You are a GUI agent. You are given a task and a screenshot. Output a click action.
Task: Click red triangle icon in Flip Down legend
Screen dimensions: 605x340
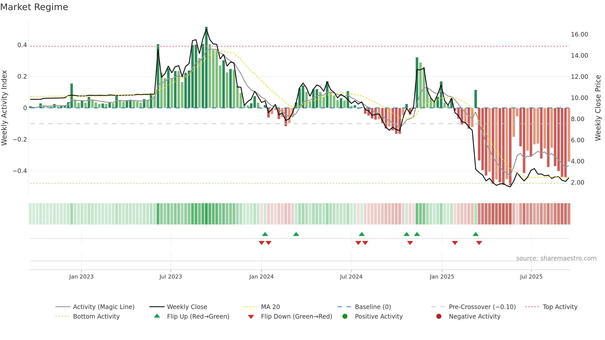tap(251, 317)
